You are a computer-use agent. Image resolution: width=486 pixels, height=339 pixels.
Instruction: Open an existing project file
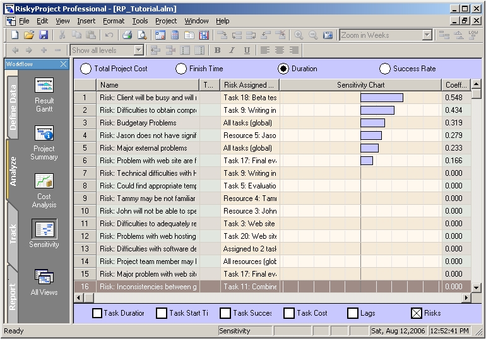coord(29,35)
